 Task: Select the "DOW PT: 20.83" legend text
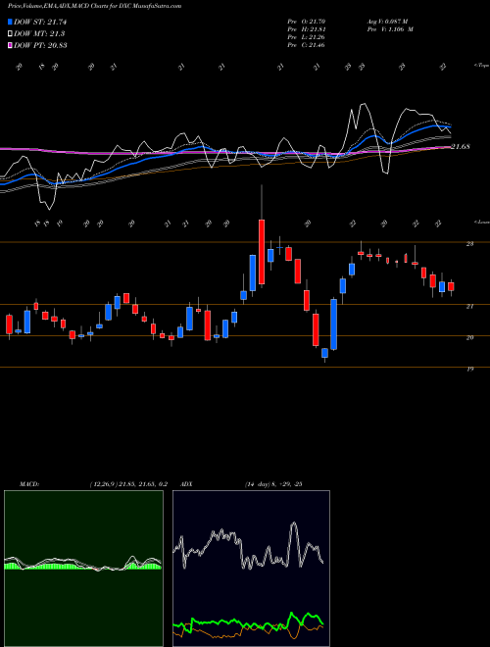[x=40, y=45]
